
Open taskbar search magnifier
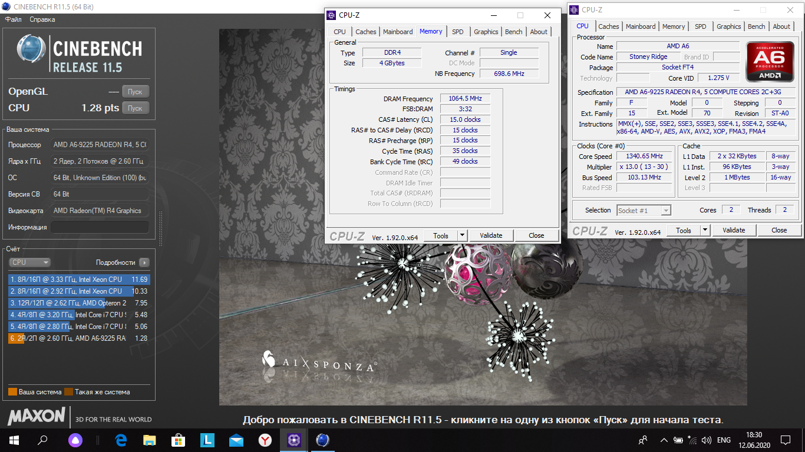pos(42,440)
